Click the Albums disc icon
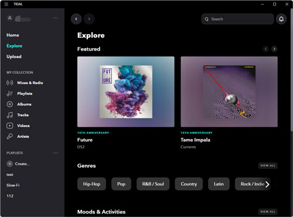Image resolution: width=293 pixels, height=217 pixels. [10, 104]
